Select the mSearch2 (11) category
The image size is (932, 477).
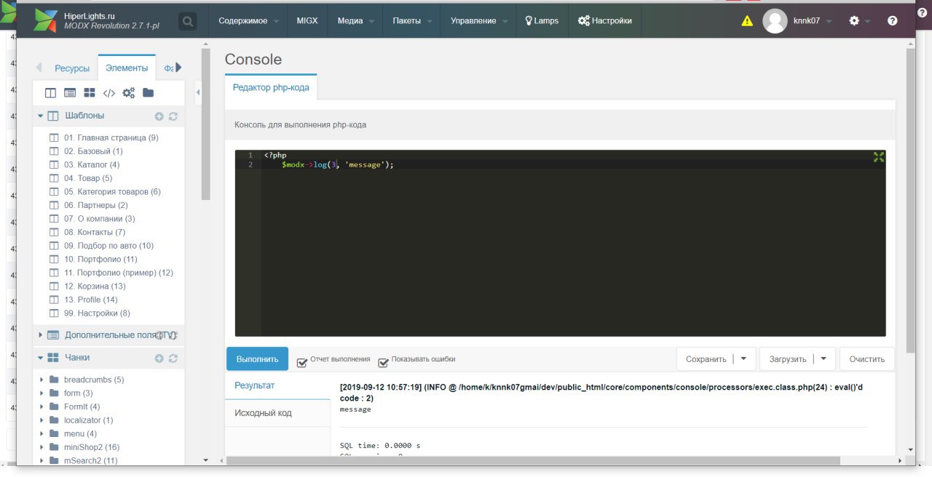pyautogui.click(x=90, y=461)
